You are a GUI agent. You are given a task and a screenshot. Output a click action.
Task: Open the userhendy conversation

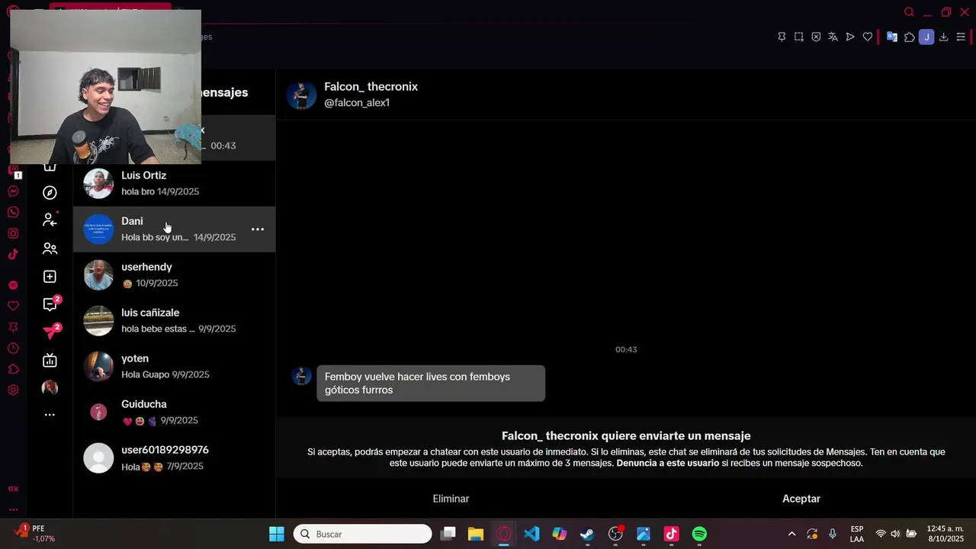pyautogui.click(x=174, y=275)
